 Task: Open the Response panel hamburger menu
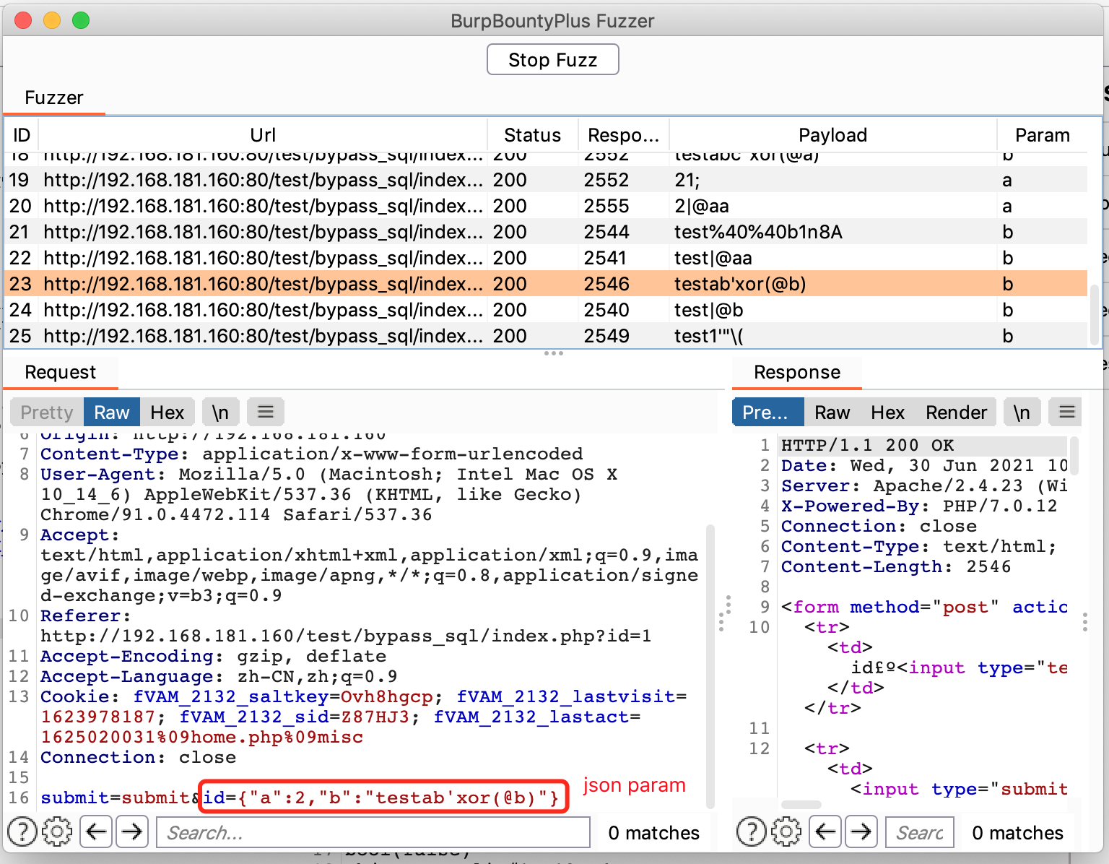point(1067,412)
